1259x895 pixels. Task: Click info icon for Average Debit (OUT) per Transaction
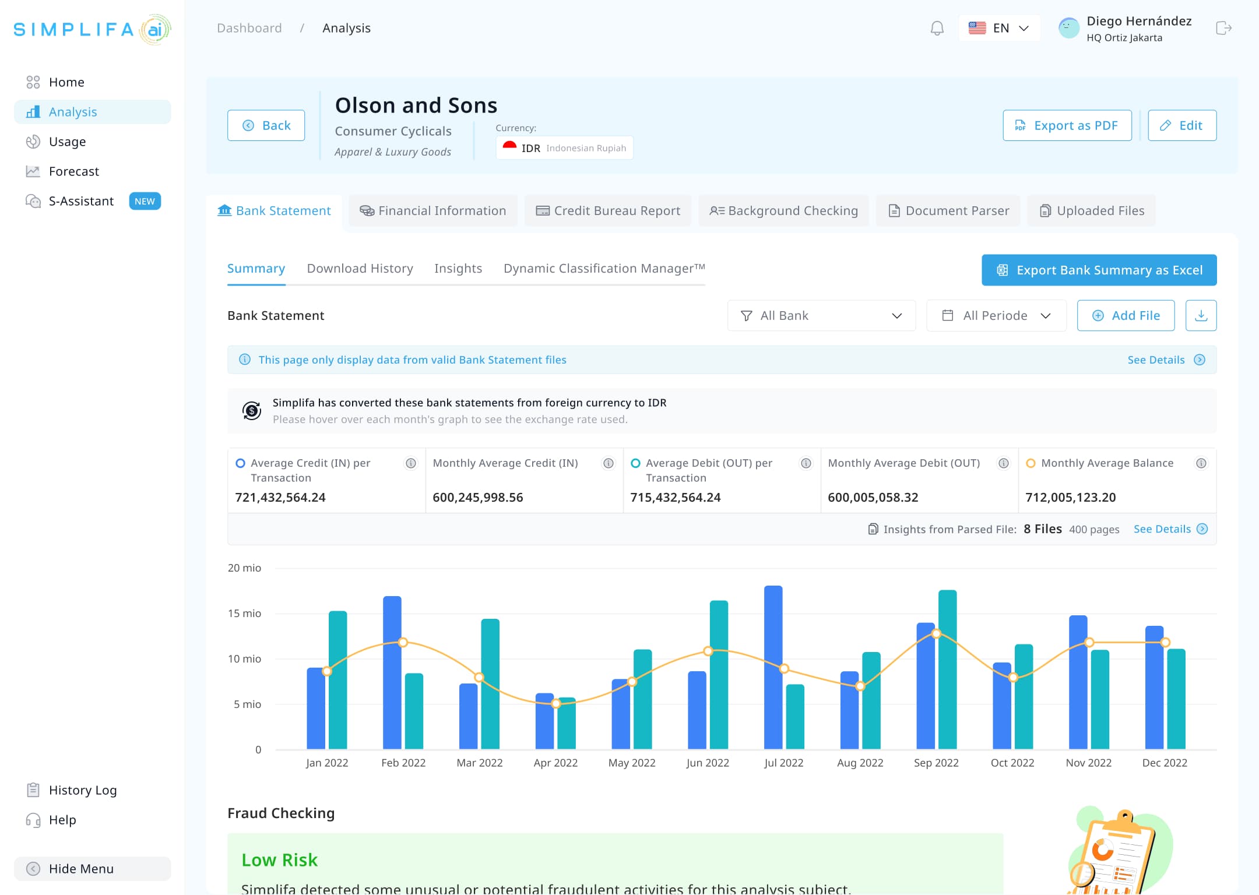(x=806, y=463)
